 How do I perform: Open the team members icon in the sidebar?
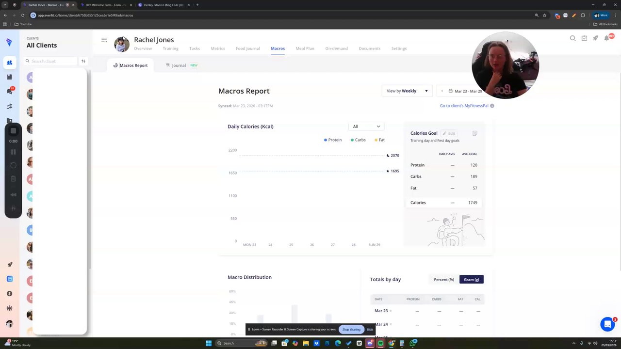coord(9,308)
